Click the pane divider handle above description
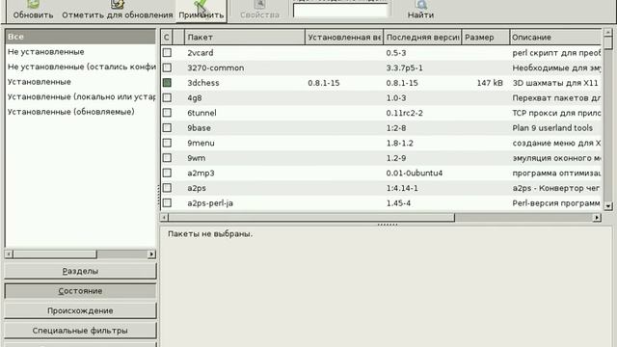617x347 pixels. tap(388, 225)
